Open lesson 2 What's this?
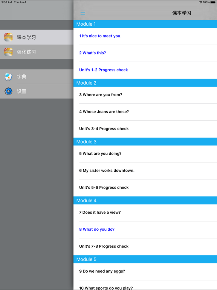The height and width of the screenshot is (290, 217). point(145,53)
